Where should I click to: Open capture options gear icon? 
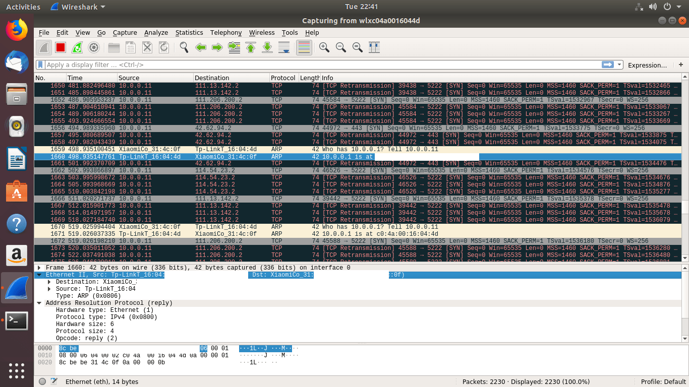coord(93,47)
